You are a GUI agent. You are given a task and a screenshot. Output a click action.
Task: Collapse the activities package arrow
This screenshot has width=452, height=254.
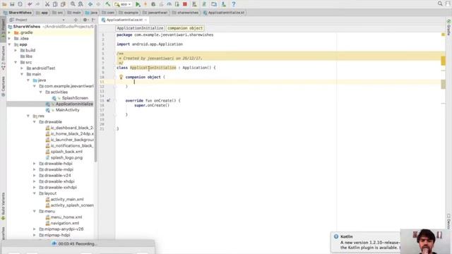click(41, 92)
